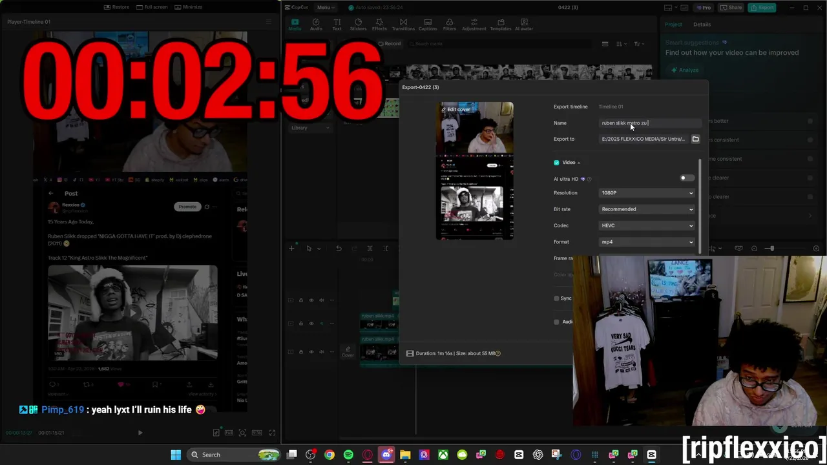This screenshot has width=827, height=465.
Task: Click the taskbar Search box
Action: point(235,455)
